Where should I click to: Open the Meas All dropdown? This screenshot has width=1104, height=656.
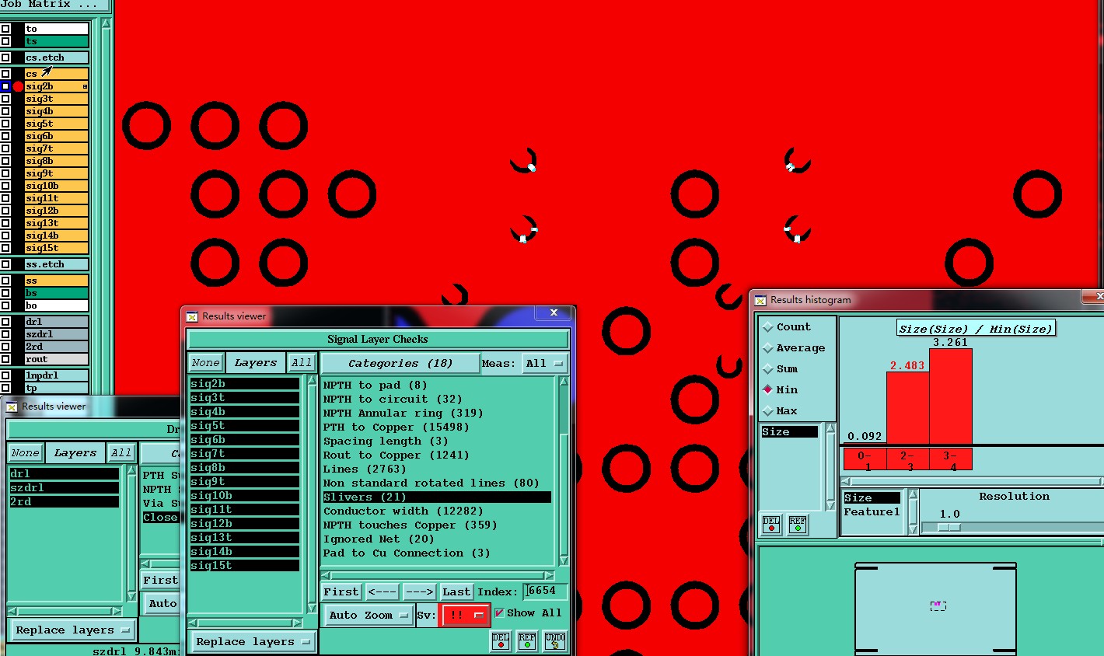[x=545, y=363]
